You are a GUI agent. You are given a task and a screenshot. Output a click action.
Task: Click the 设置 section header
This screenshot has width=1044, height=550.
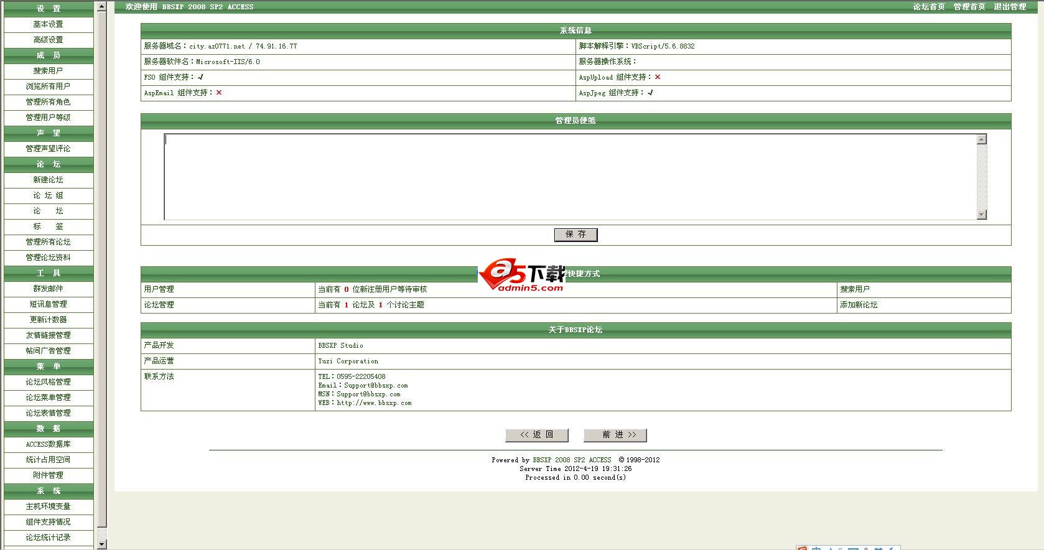coord(48,9)
